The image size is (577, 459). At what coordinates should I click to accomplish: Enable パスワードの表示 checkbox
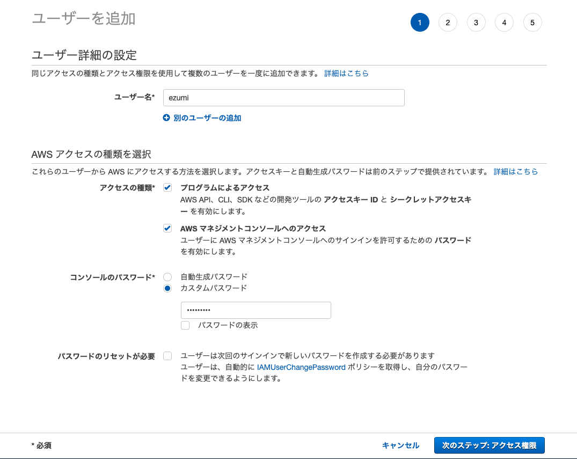[185, 325]
